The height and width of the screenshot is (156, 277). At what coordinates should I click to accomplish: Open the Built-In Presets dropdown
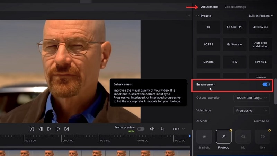pyautogui.click(x=261, y=16)
